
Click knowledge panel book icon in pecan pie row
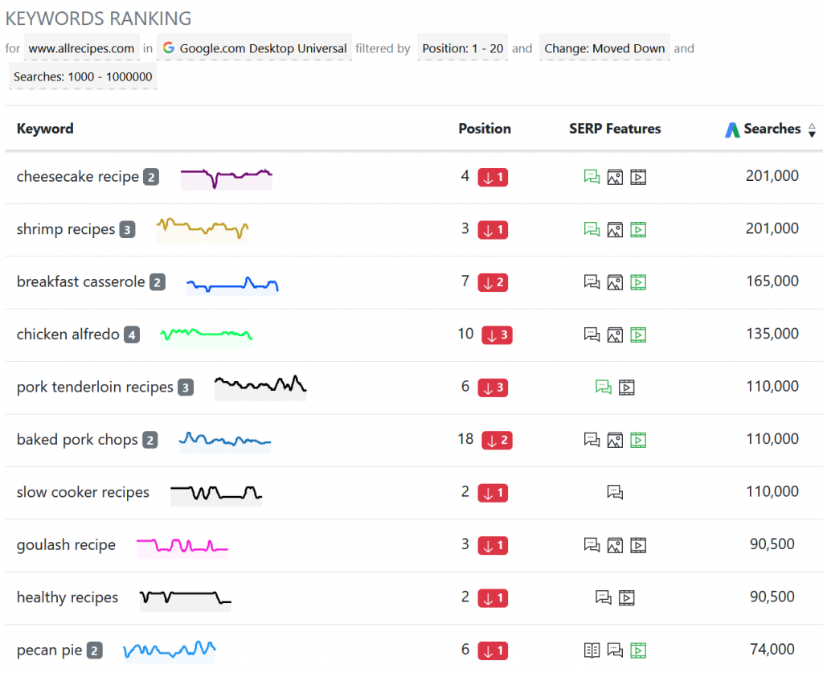pyautogui.click(x=592, y=650)
